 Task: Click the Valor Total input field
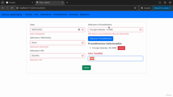115,58
